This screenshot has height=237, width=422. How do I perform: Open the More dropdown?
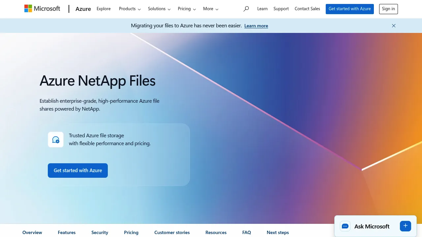tap(211, 9)
